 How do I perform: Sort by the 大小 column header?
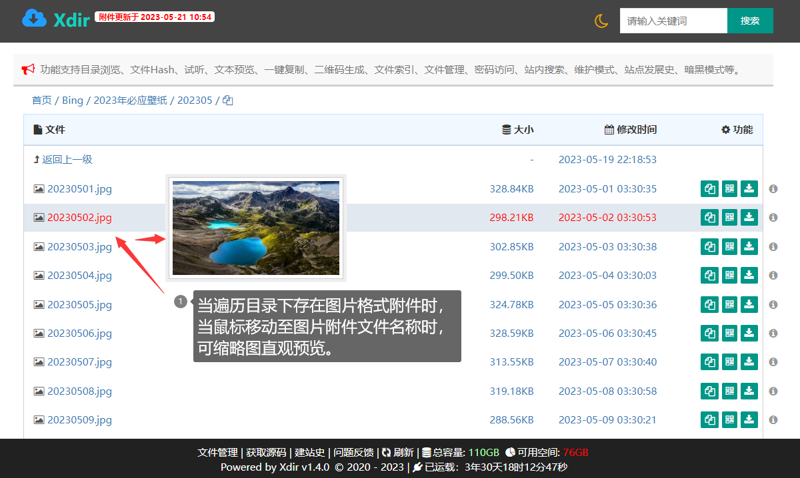point(517,130)
